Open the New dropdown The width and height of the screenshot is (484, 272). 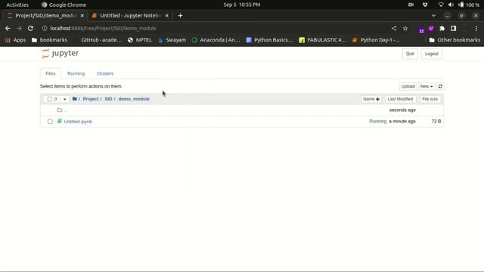pyautogui.click(x=427, y=86)
